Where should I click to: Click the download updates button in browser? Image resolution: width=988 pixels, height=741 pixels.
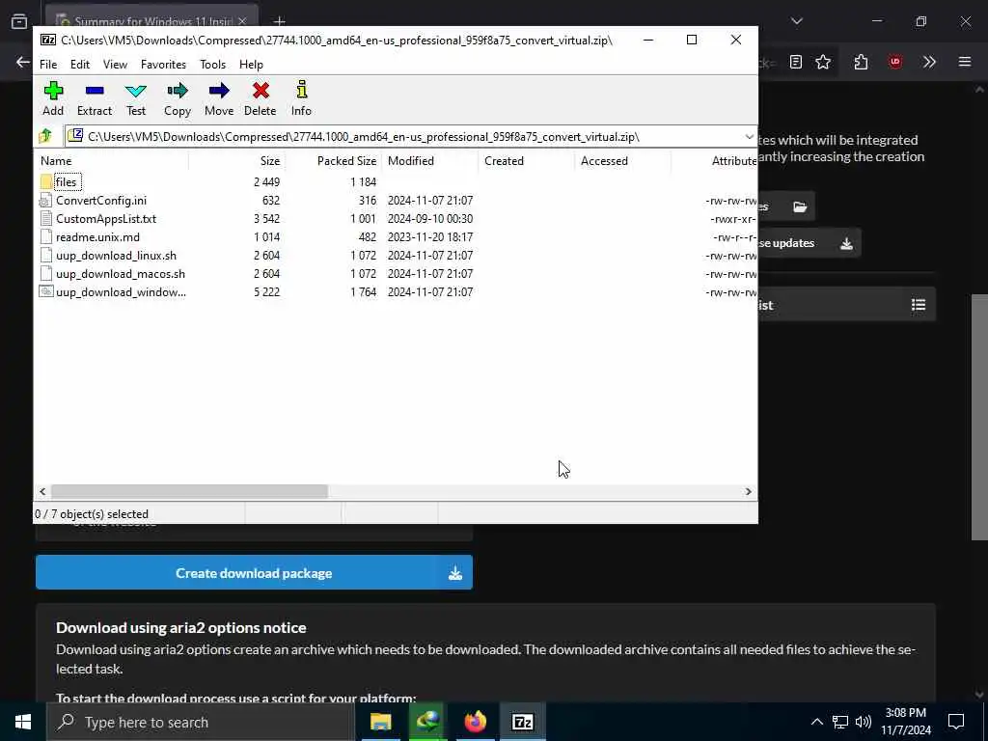coord(810,243)
